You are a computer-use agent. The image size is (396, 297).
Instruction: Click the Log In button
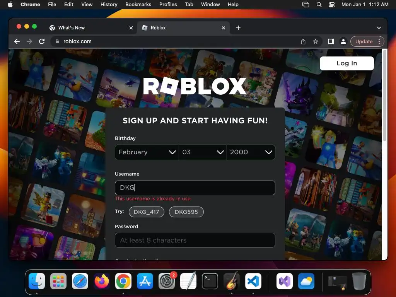coord(347,63)
